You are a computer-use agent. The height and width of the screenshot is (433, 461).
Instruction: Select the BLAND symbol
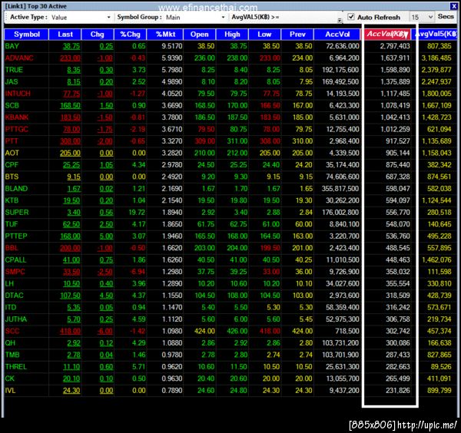16,189
